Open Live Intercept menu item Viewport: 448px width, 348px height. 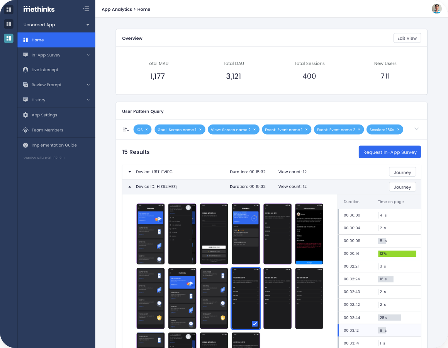point(56,70)
